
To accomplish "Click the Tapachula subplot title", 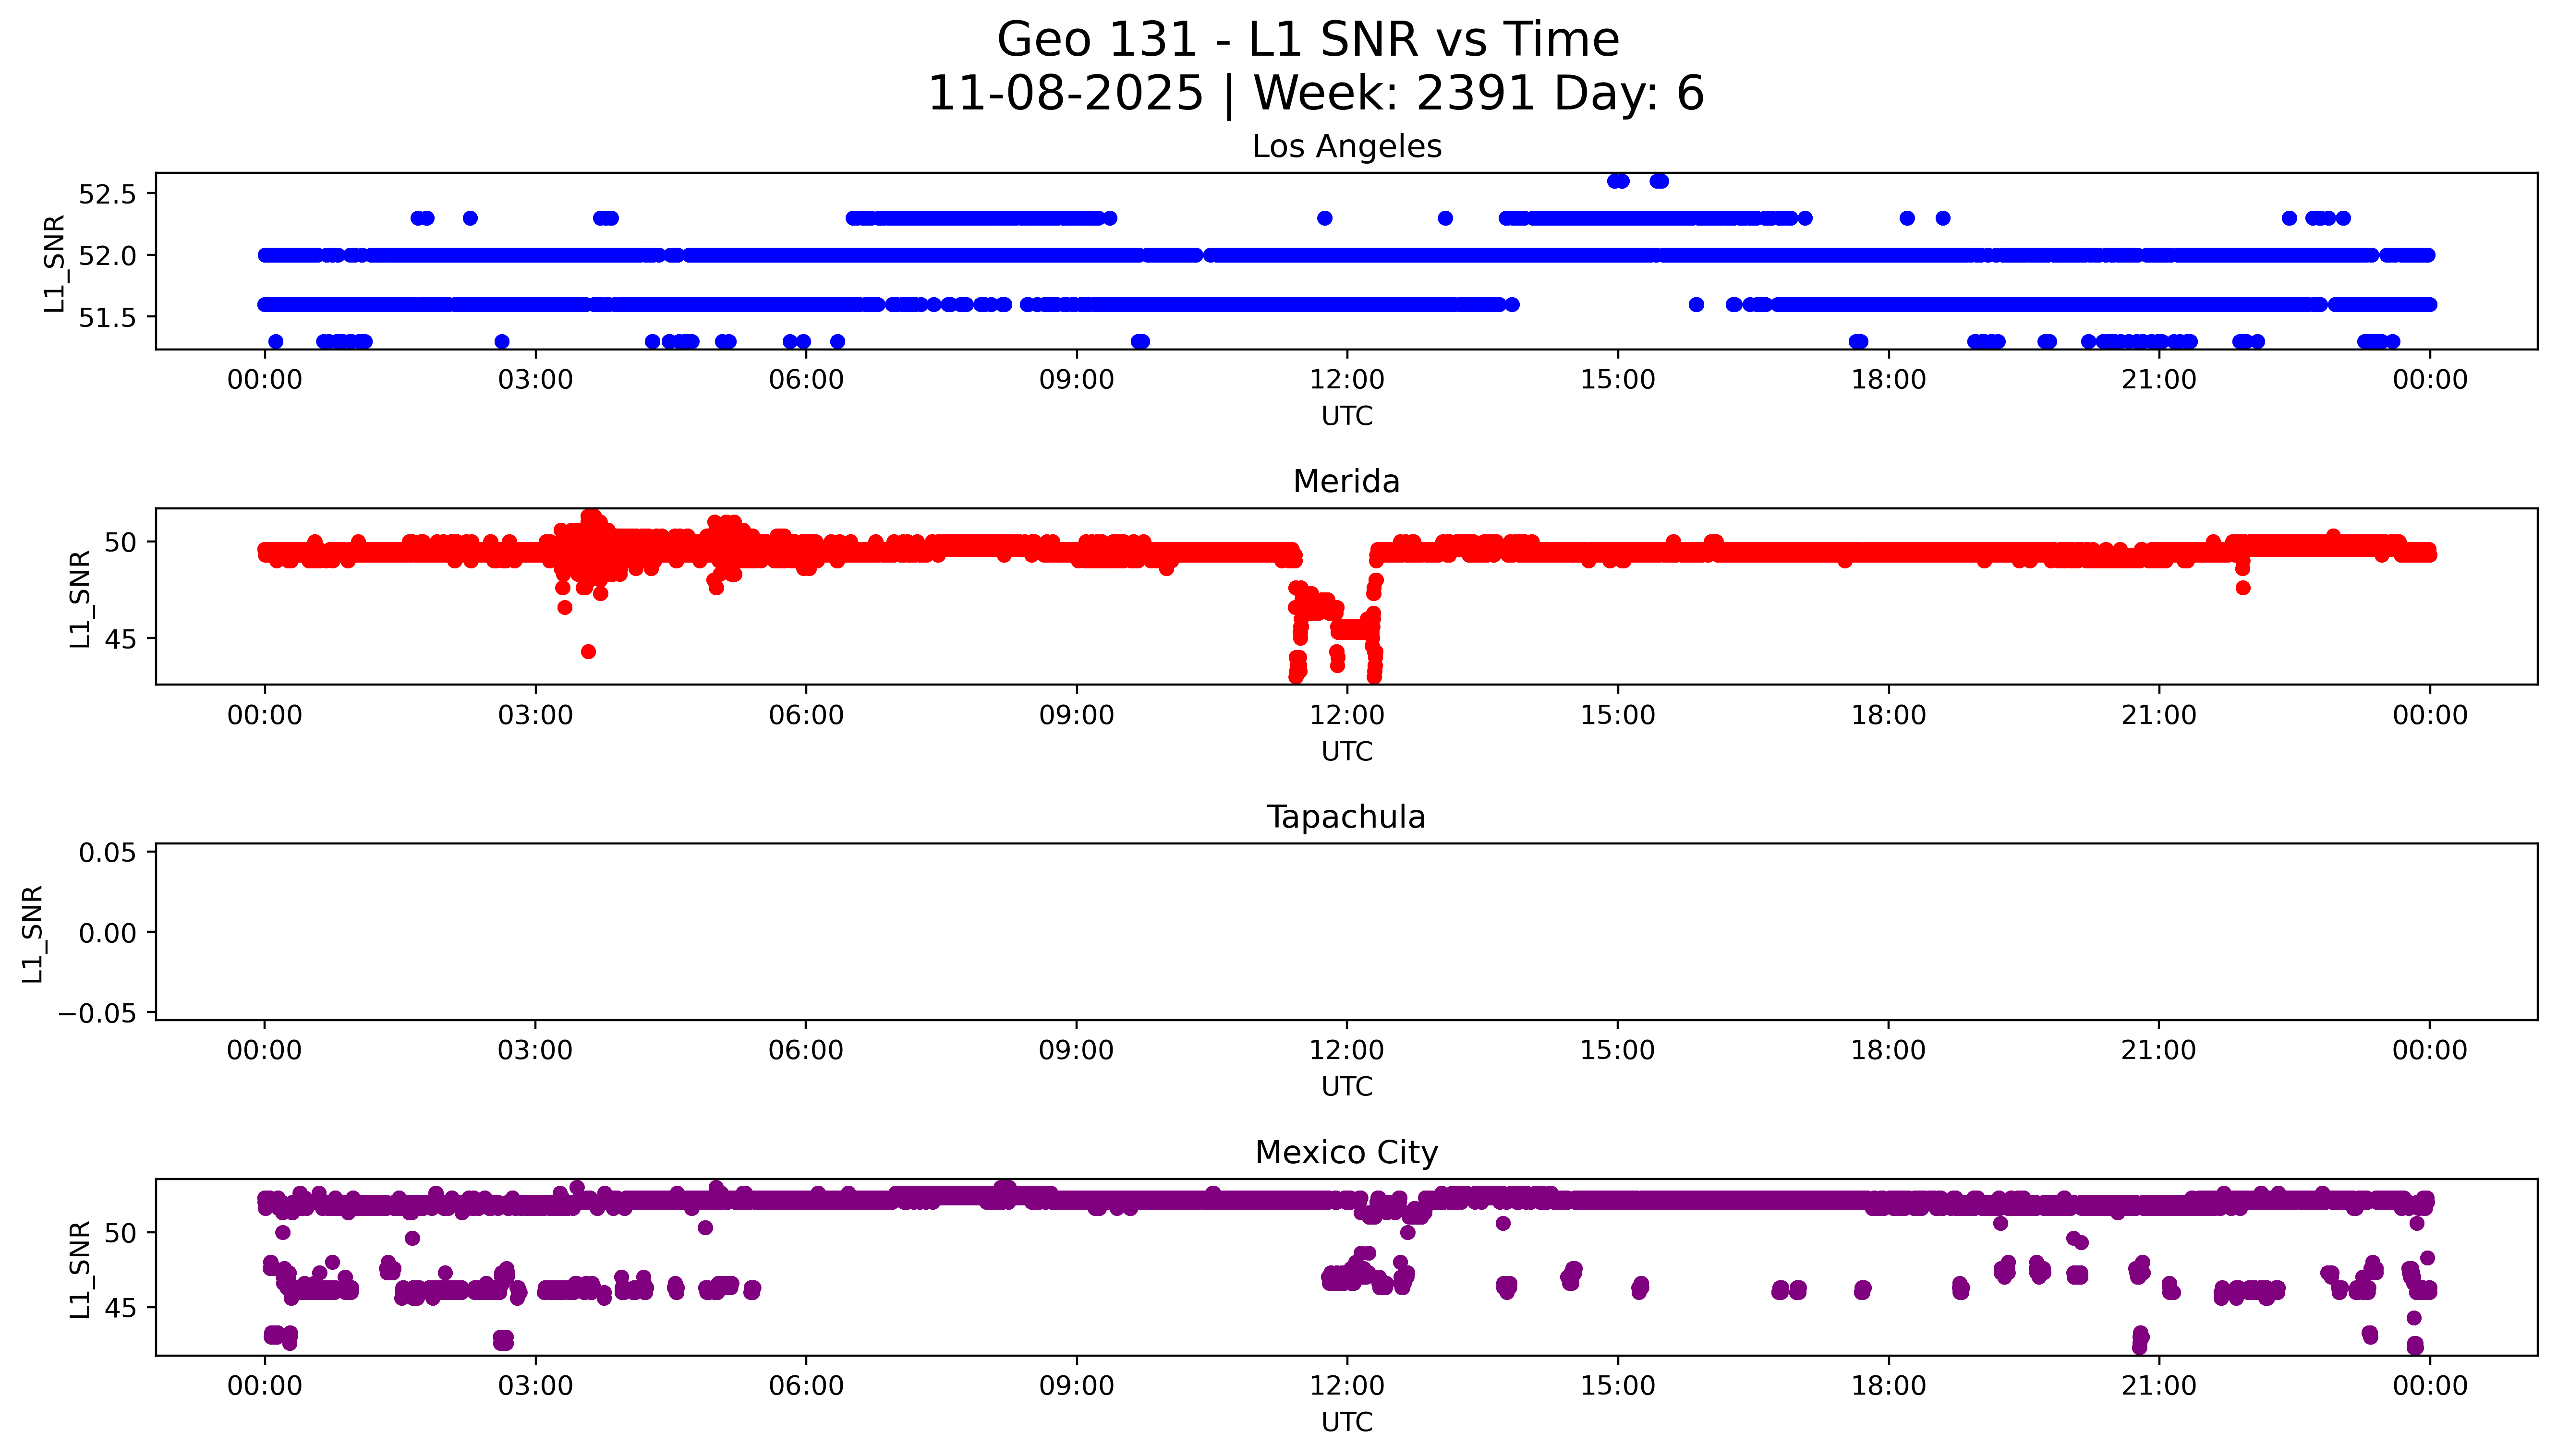I will click(x=1346, y=817).
